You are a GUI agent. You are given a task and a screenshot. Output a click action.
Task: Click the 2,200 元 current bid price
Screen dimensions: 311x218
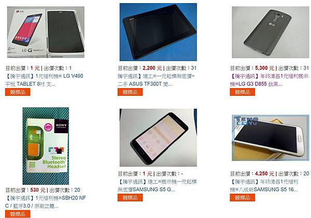point(152,68)
